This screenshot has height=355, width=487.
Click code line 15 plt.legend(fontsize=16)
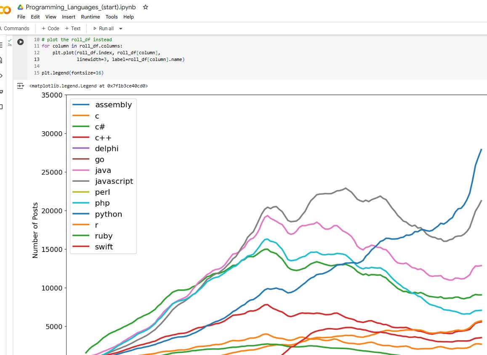(x=72, y=73)
